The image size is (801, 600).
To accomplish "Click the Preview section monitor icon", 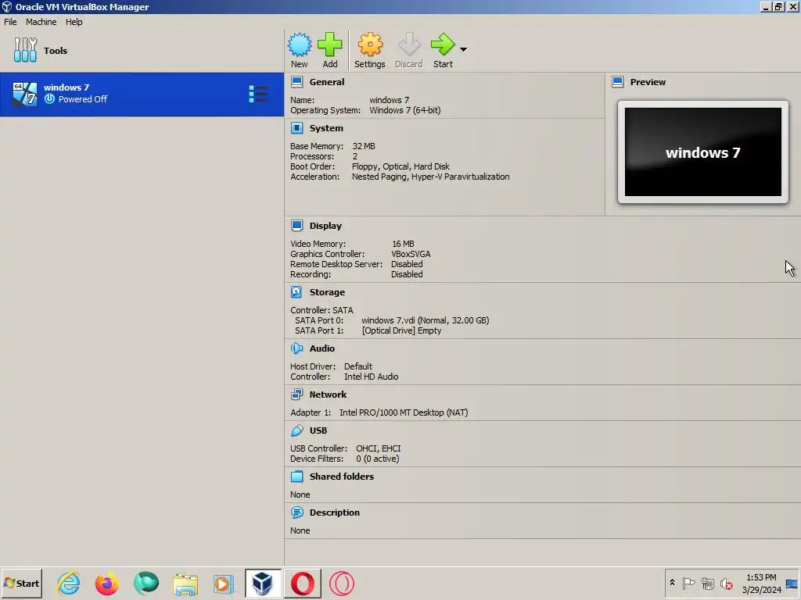I will coord(618,81).
